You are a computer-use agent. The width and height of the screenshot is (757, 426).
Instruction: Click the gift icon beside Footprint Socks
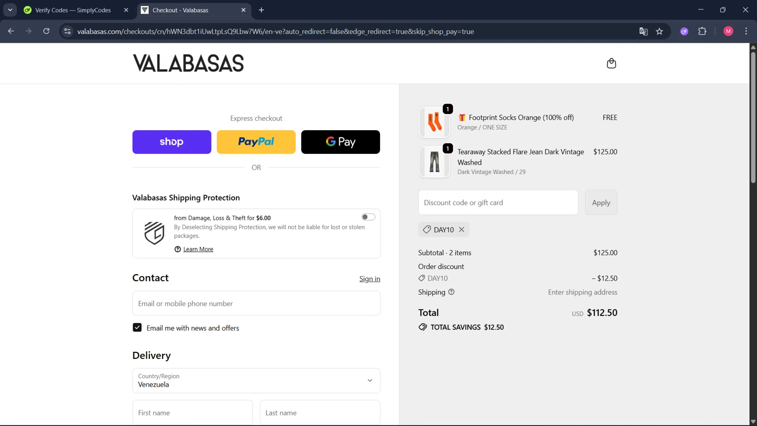tap(462, 118)
